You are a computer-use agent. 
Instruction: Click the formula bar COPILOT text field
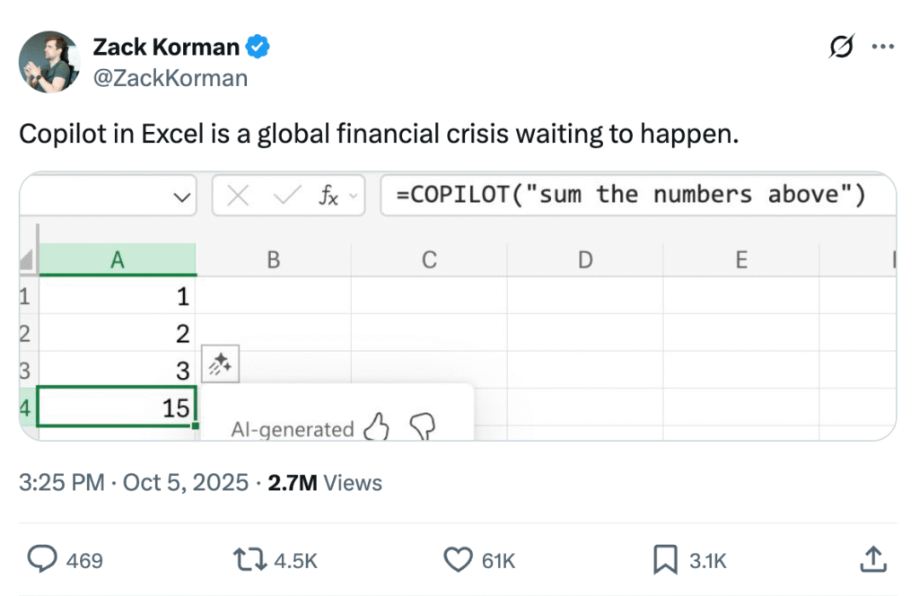pyautogui.click(x=628, y=197)
